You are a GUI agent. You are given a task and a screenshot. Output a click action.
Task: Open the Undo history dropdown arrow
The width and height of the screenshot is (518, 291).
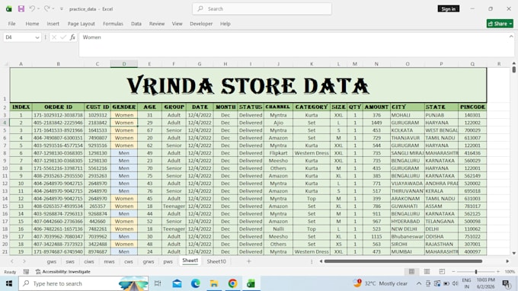click(38, 9)
